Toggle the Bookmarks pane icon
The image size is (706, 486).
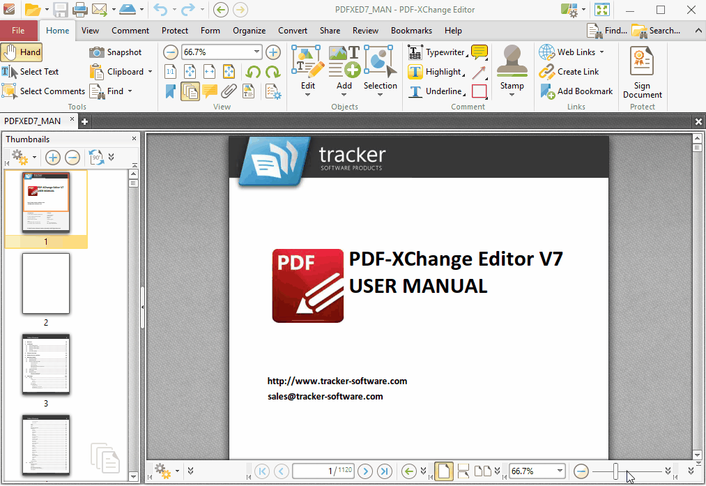pyautogui.click(x=170, y=91)
